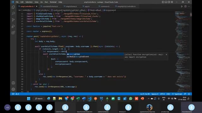Click the VS Code logo in title bar
The height and width of the screenshot is (113, 202).
pyautogui.click(x=13, y=2)
